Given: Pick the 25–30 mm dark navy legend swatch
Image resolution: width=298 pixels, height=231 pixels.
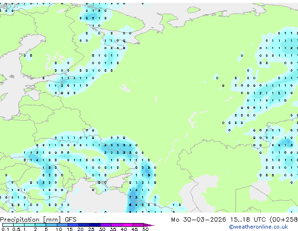Looking at the screenshot, I should pos(94,225).
